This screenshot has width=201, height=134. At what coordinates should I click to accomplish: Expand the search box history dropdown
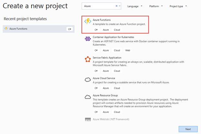(x=120, y=6)
